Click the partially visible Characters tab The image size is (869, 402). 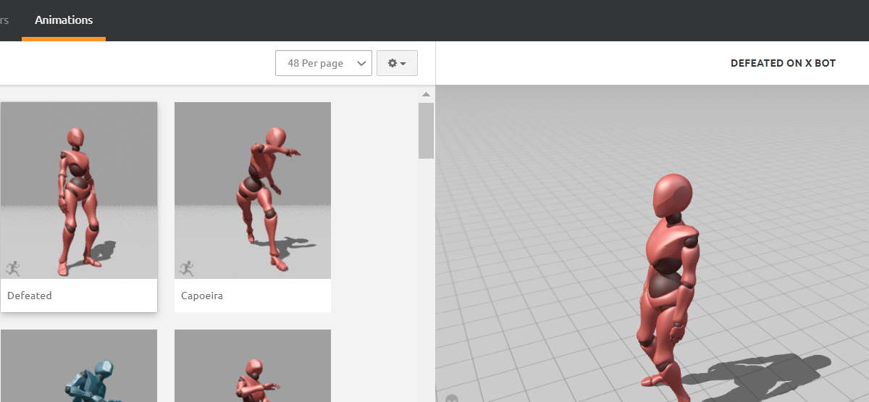[x=4, y=20]
